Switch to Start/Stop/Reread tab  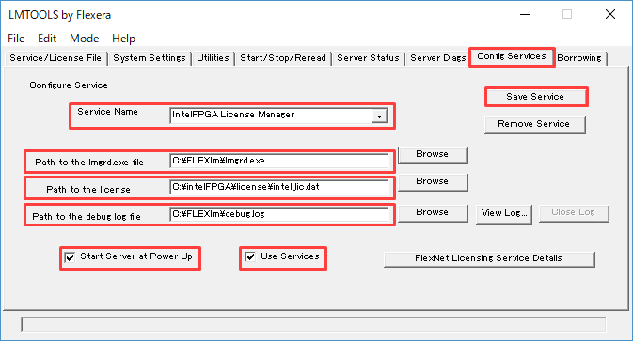283,58
